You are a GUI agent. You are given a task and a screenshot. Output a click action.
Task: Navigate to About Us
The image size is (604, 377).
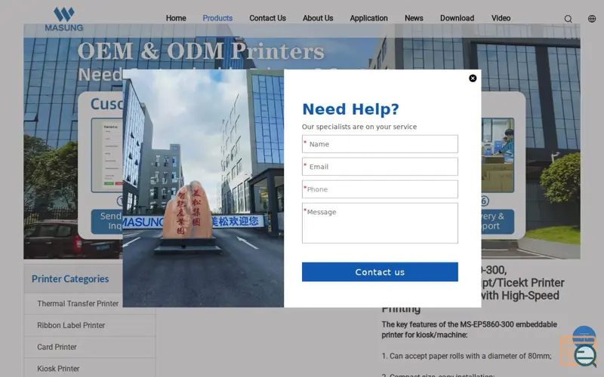click(x=318, y=18)
